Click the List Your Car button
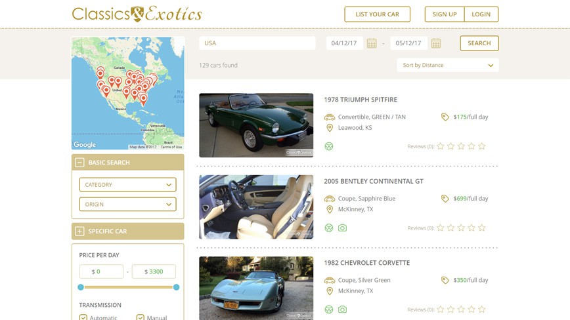 (378, 14)
